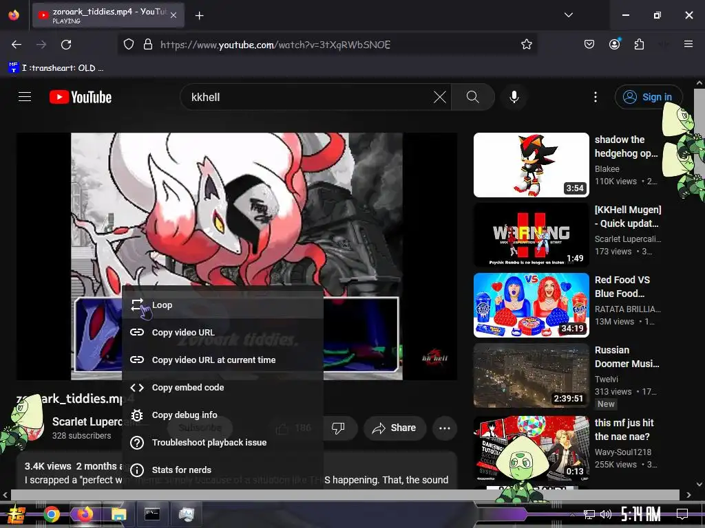Open the Firefox account icon
This screenshot has width=705, height=528.
[x=614, y=45]
